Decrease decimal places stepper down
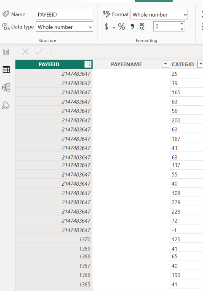203x291 pixels. click(182, 29)
